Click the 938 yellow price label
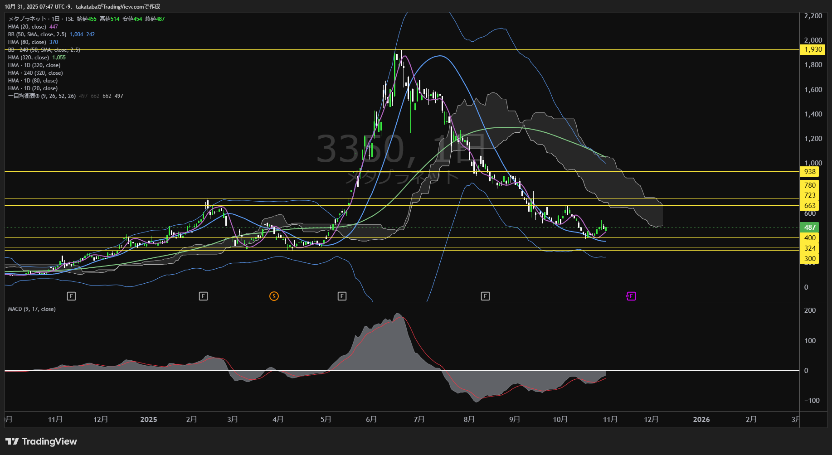This screenshot has height=455, width=832. pyautogui.click(x=810, y=172)
